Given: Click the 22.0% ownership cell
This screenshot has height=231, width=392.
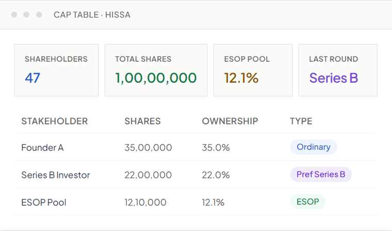Looking at the screenshot, I should point(216,175).
